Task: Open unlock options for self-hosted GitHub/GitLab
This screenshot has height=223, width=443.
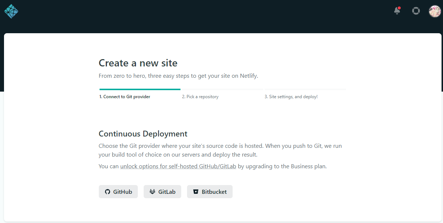Action: click(x=178, y=166)
